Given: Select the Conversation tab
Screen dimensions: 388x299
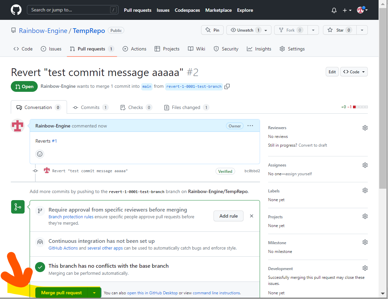Looking at the screenshot, I should coord(39,107).
